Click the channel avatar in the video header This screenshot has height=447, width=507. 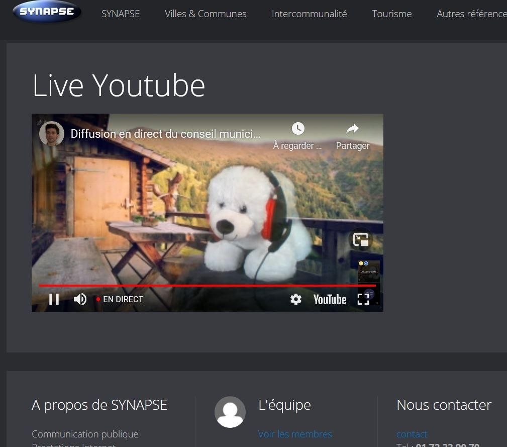(52, 134)
